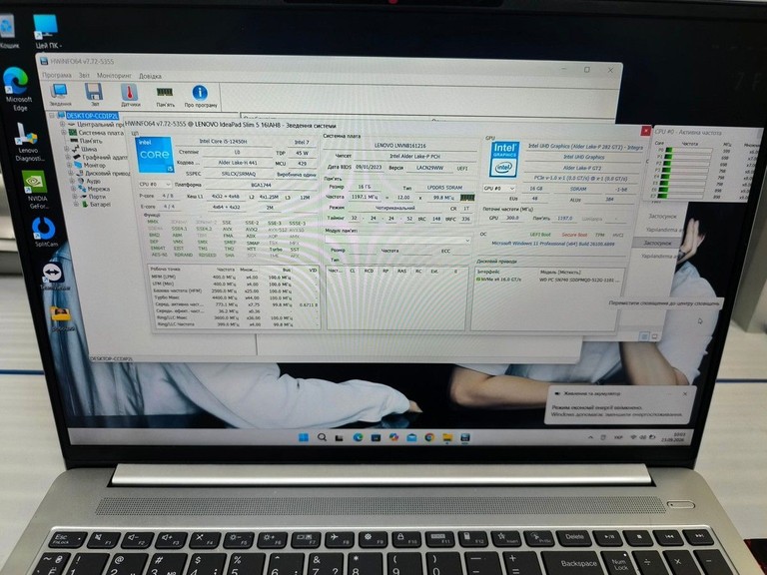Expand the Дисковий привод tree node

[72, 173]
